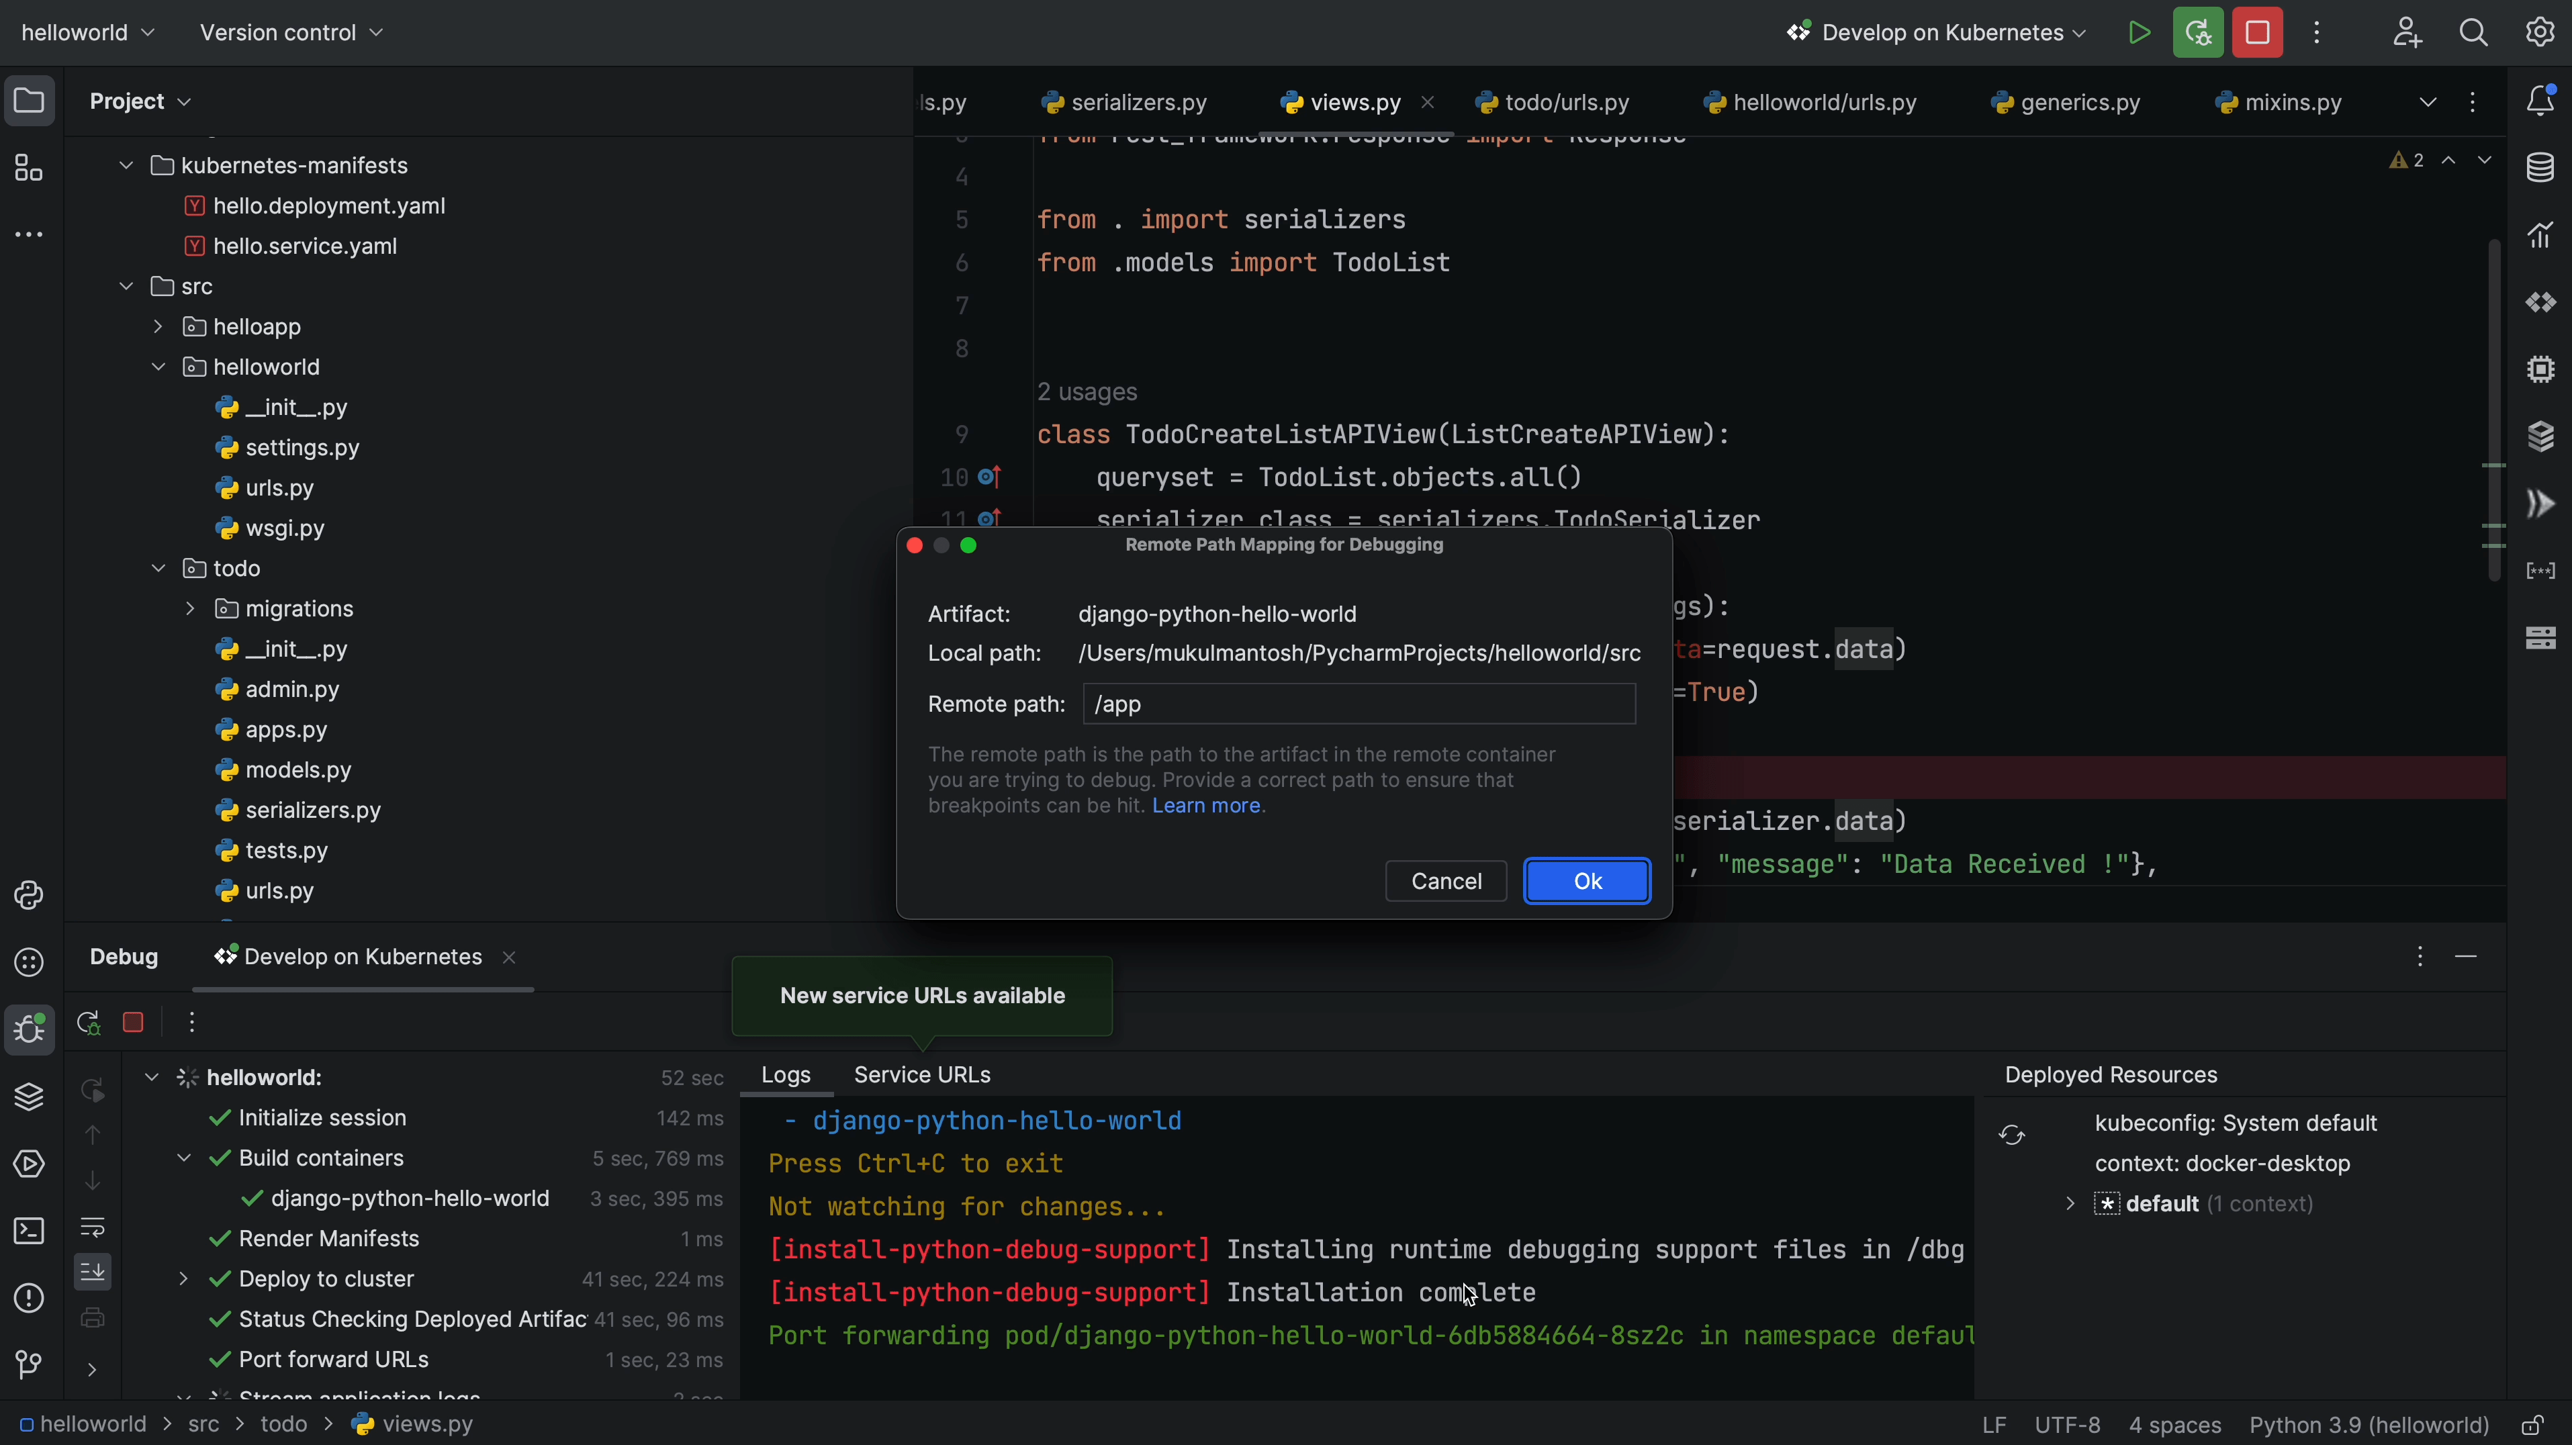
Task: Run the application with the green play icon
Action: click(2139, 32)
